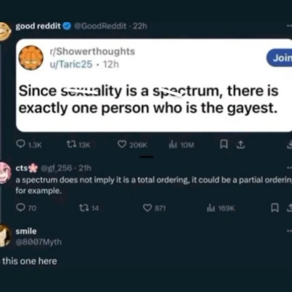View 169K analytics on cts reply
Viewport: 292px width, 292px height.
[211, 208]
